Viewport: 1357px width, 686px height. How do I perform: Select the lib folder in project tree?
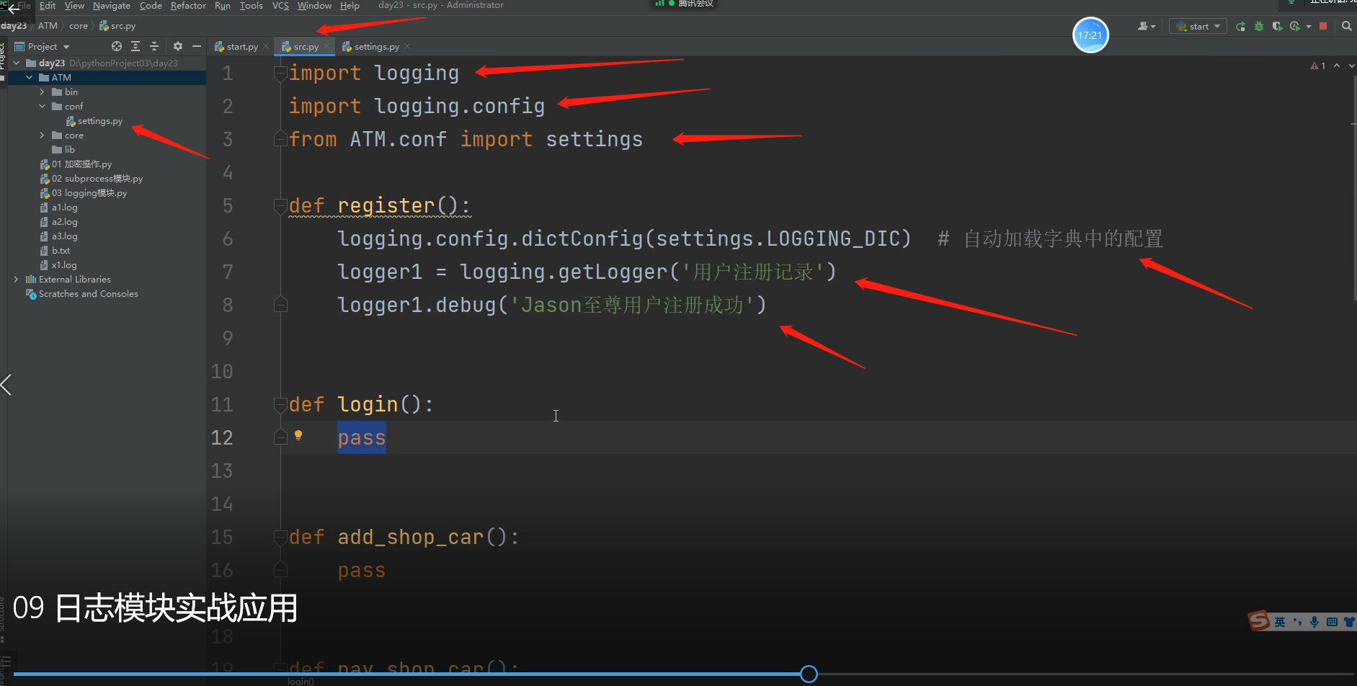tap(63, 150)
